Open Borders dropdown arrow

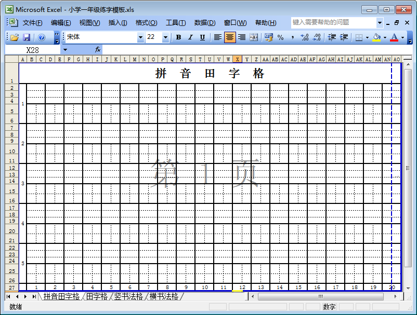point(367,37)
